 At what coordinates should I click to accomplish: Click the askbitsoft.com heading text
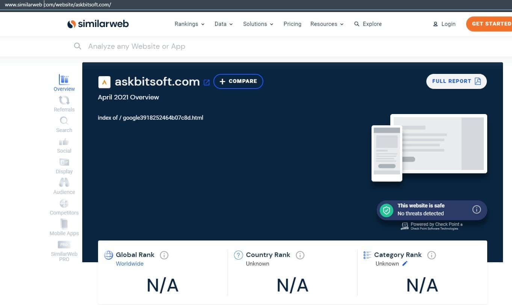[157, 82]
